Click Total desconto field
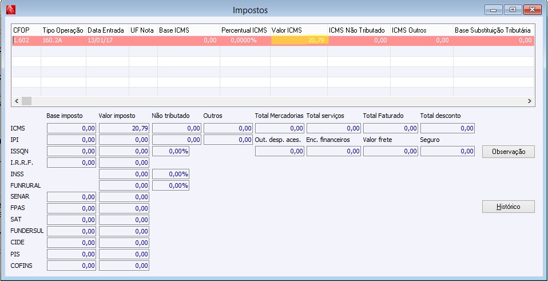The image size is (548, 281). (x=447, y=129)
